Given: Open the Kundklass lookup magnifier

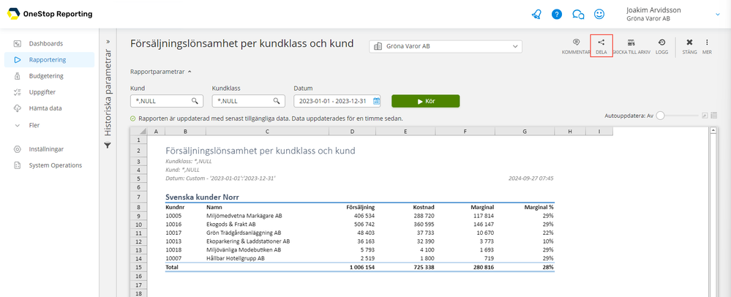Looking at the screenshot, I should coord(277,101).
